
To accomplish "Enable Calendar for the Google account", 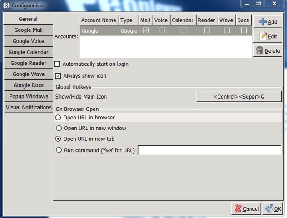I will 183,30.
